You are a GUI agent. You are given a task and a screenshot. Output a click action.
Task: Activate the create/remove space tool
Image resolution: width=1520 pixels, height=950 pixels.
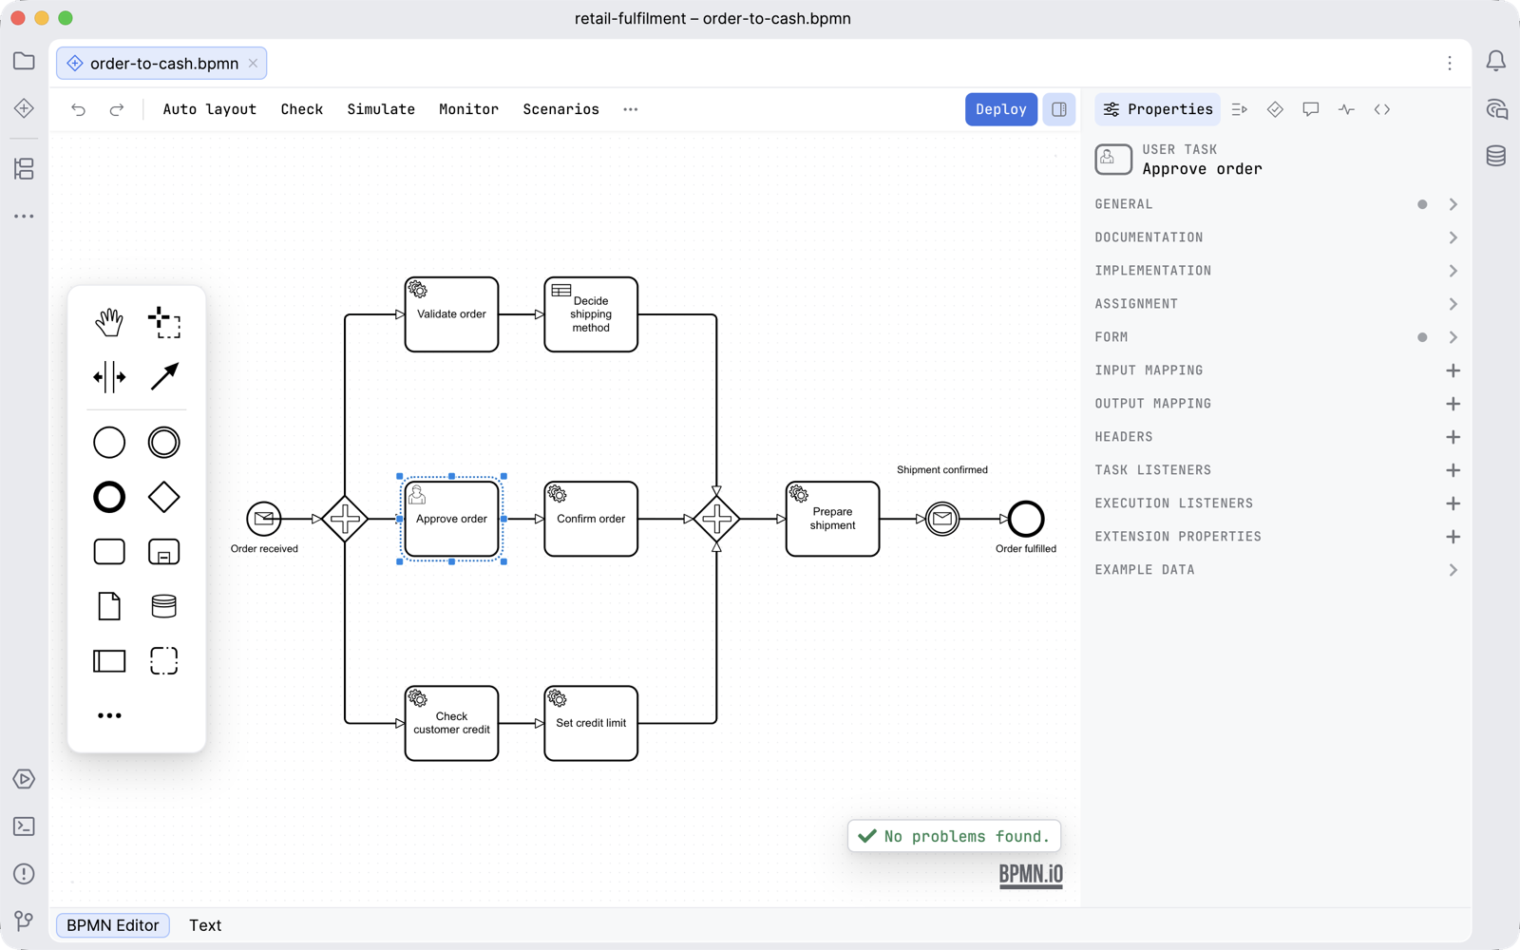109,377
